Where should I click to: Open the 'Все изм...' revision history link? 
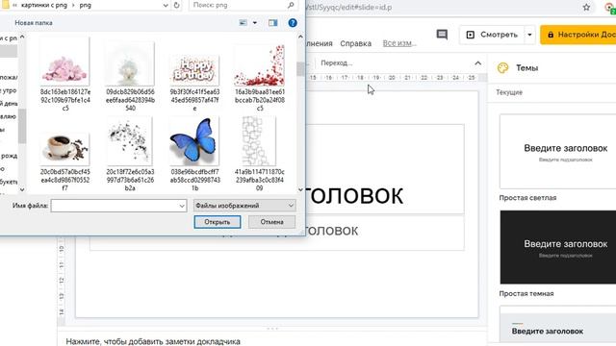click(x=399, y=43)
